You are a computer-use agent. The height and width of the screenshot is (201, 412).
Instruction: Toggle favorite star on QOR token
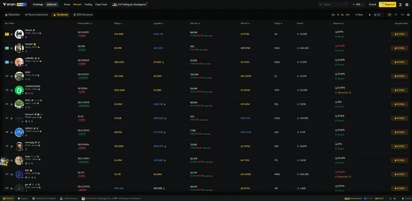coord(12,76)
